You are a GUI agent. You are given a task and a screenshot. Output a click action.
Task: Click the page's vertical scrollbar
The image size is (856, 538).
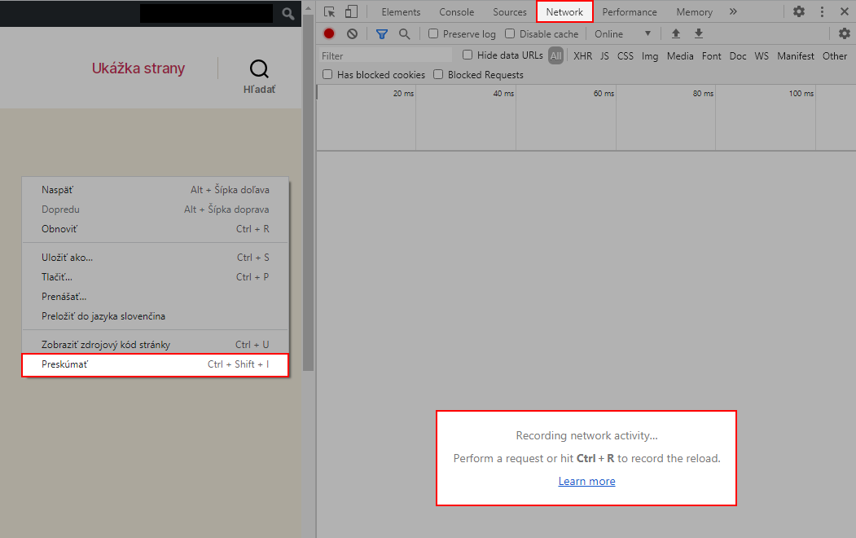[x=309, y=192]
